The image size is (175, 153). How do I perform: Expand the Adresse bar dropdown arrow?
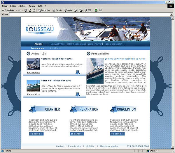(171, 14)
